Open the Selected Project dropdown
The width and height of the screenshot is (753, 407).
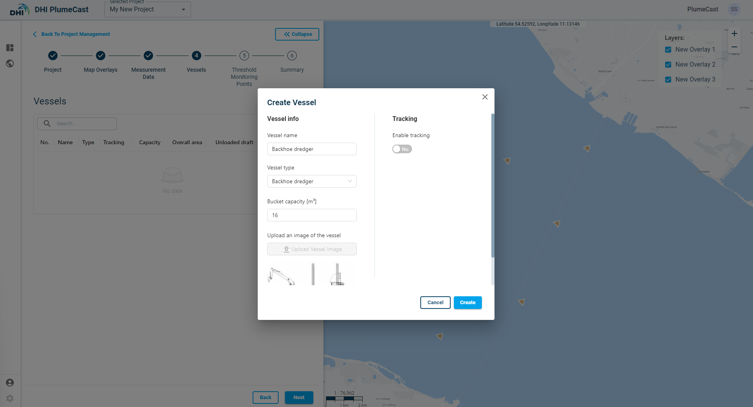point(148,9)
